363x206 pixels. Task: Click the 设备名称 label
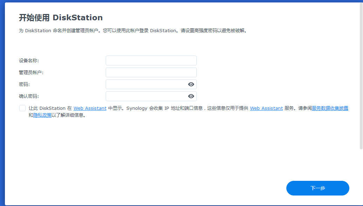[x=29, y=61]
